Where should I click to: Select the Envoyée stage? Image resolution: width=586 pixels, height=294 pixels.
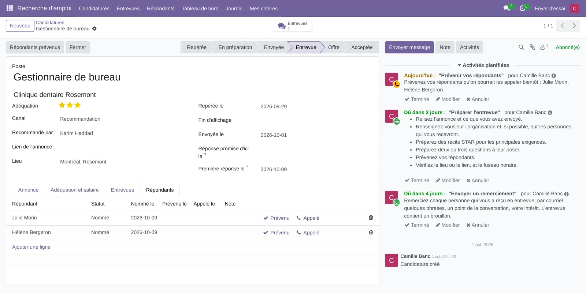point(274,47)
